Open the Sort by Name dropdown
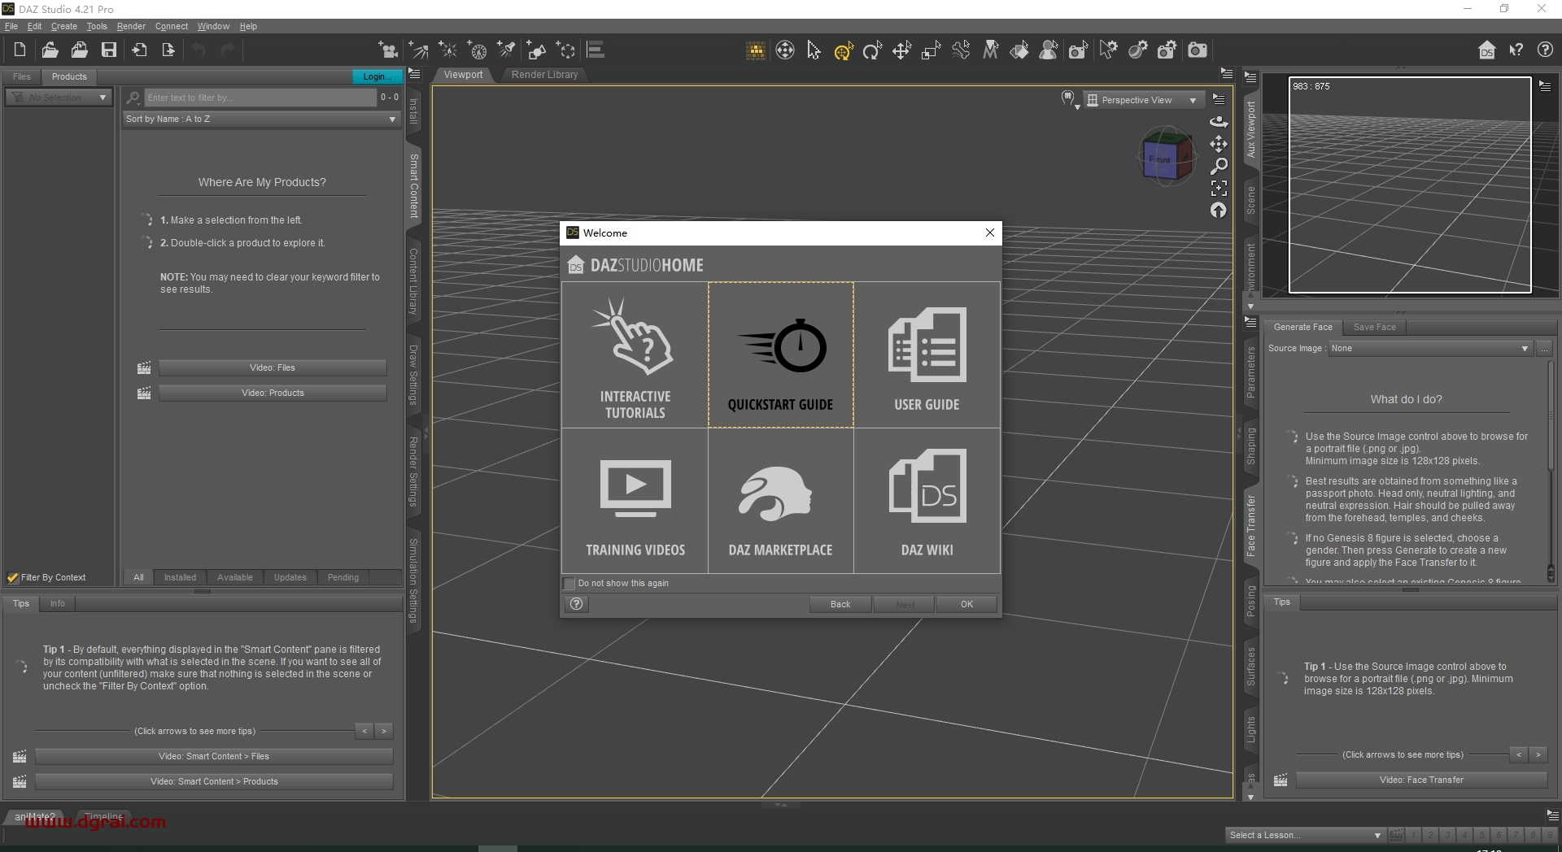This screenshot has width=1562, height=852. 261,119
